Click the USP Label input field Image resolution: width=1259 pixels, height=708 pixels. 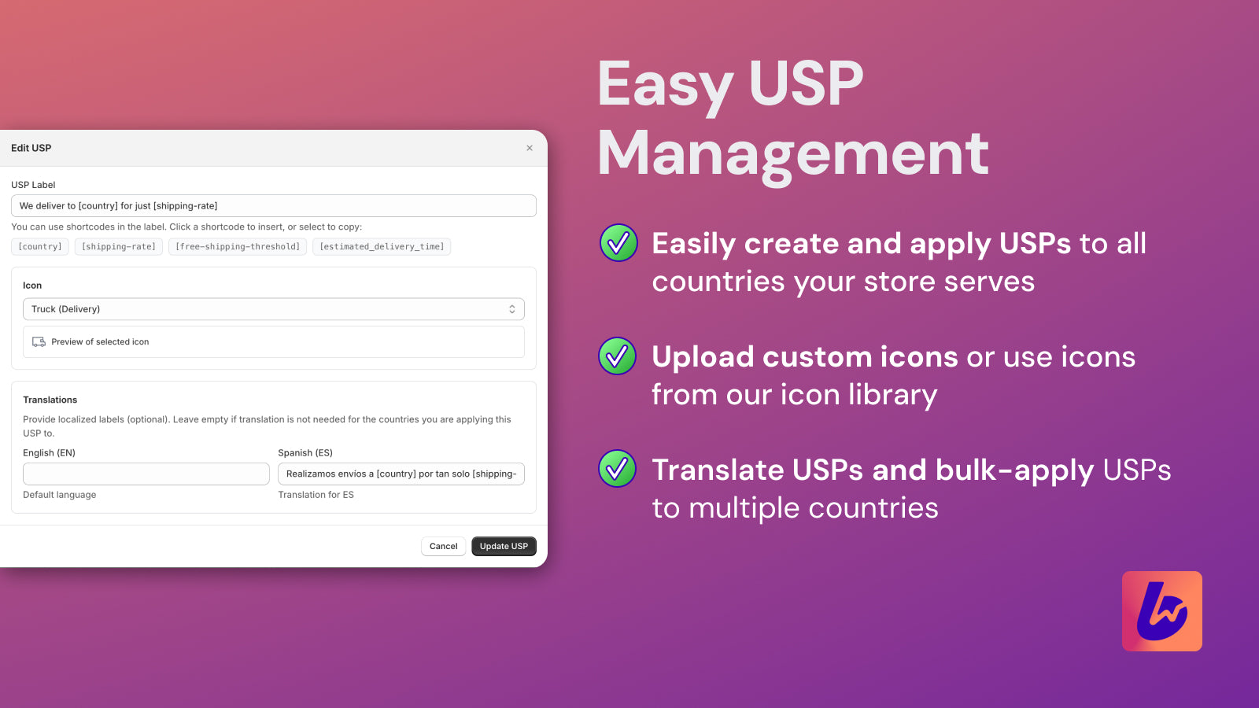(273, 205)
